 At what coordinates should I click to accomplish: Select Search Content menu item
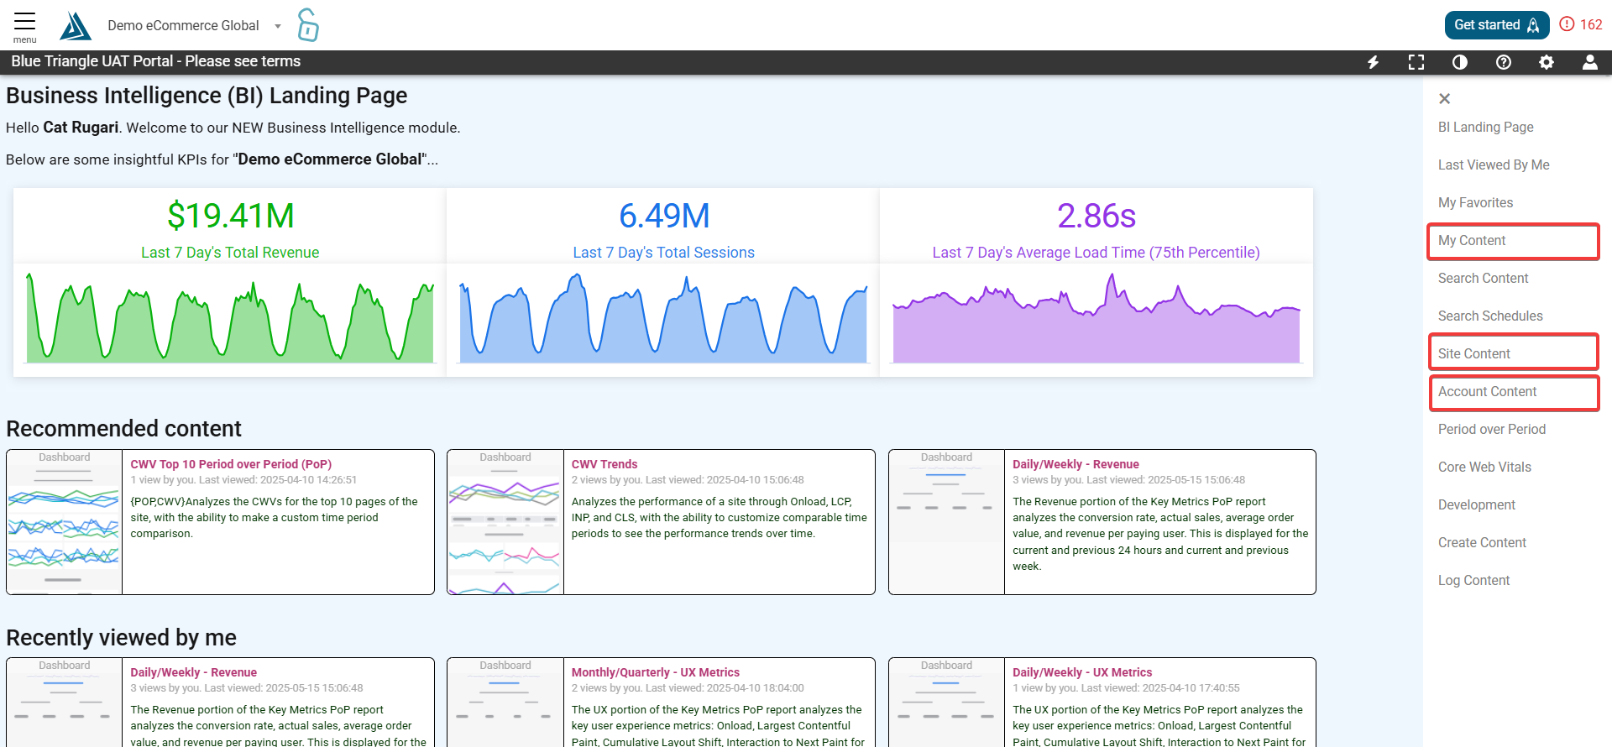click(1483, 278)
